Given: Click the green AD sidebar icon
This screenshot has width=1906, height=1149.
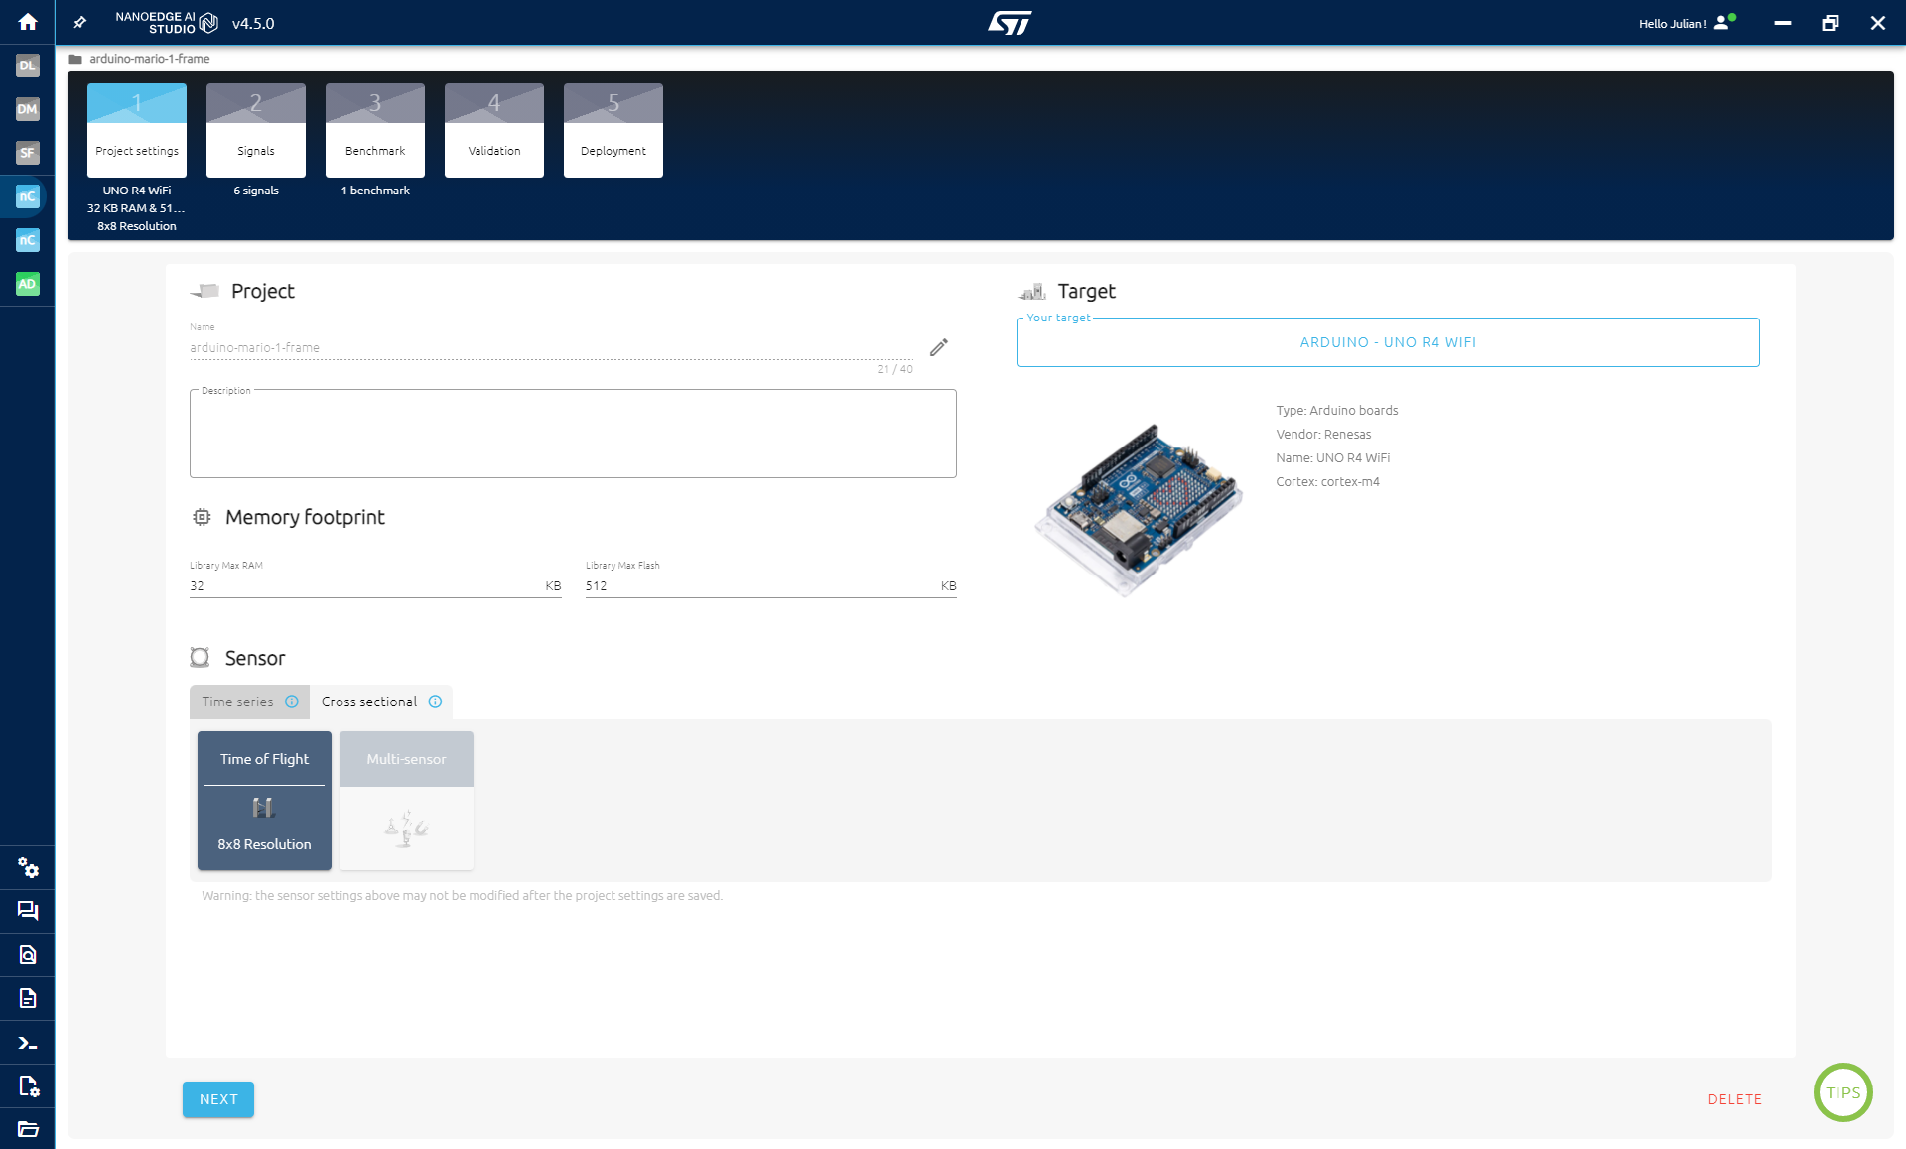Looking at the screenshot, I should 27,284.
